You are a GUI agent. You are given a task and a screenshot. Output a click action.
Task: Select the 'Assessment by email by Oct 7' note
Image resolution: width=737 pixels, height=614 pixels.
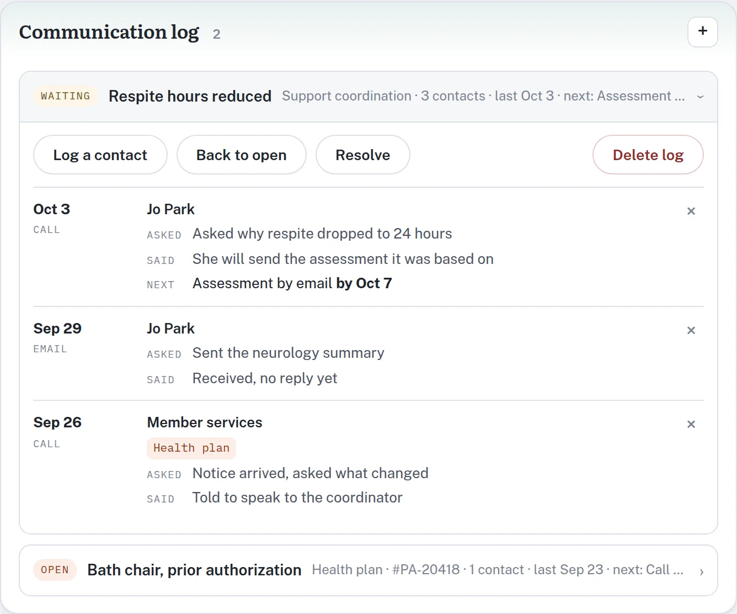tap(292, 283)
